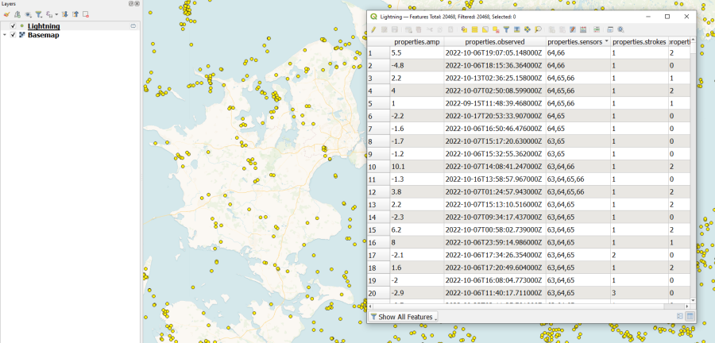The width and height of the screenshot is (715, 343).
Task: Sort by properties.sensors column header
Action: (577, 41)
